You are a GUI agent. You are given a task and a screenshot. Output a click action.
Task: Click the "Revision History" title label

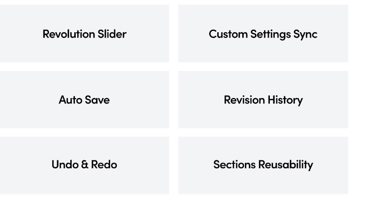coord(263,100)
